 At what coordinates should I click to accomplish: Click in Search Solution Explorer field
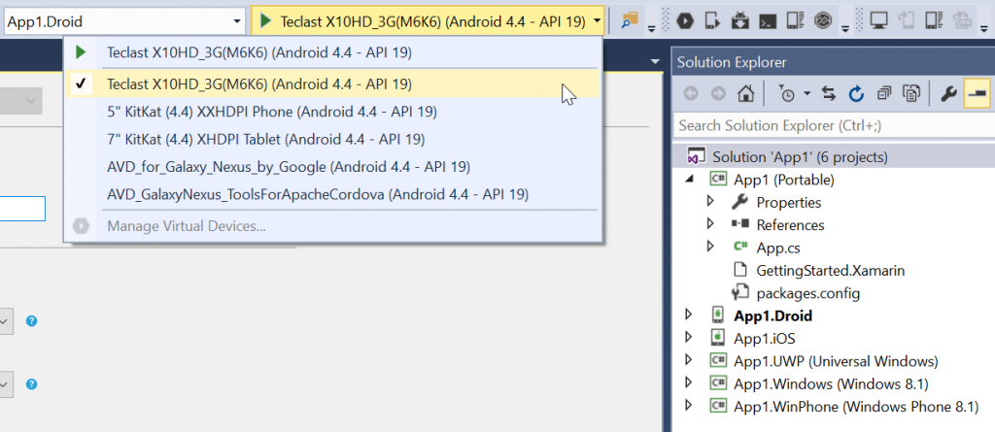[833, 125]
